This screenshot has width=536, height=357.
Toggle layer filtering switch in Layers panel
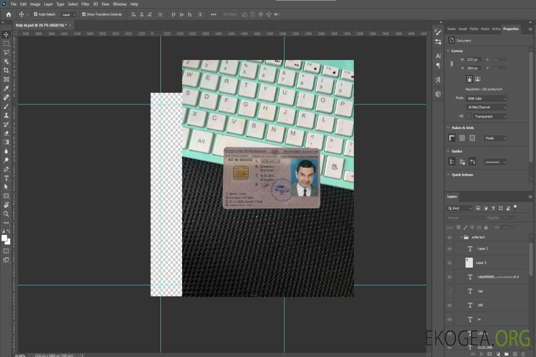click(515, 207)
